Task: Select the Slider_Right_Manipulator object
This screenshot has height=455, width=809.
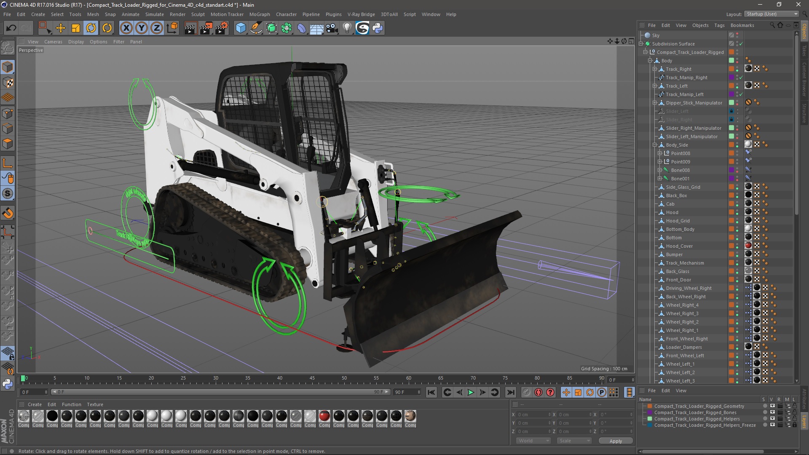Action: point(694,128)
